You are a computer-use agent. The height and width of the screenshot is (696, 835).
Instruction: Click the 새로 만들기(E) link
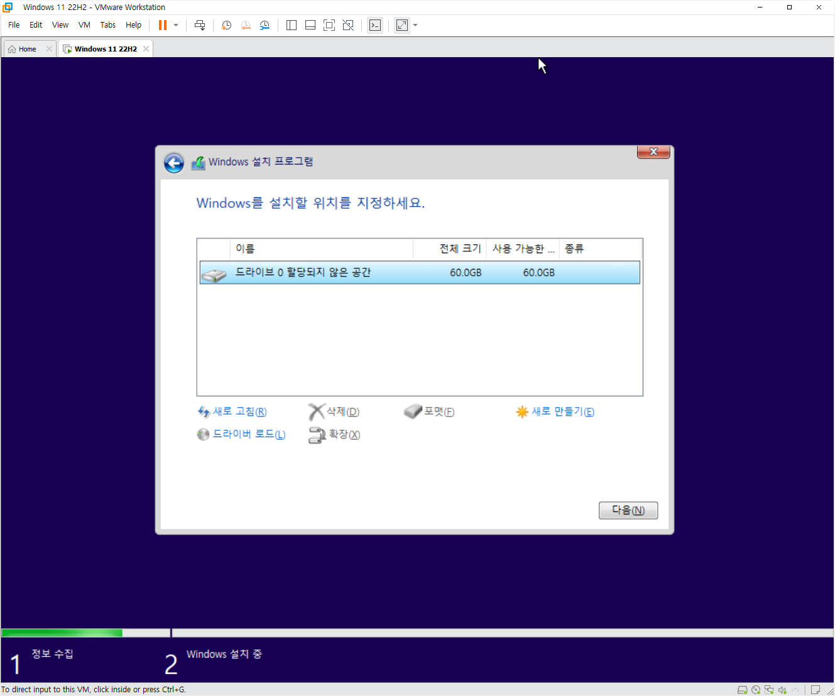555,411
